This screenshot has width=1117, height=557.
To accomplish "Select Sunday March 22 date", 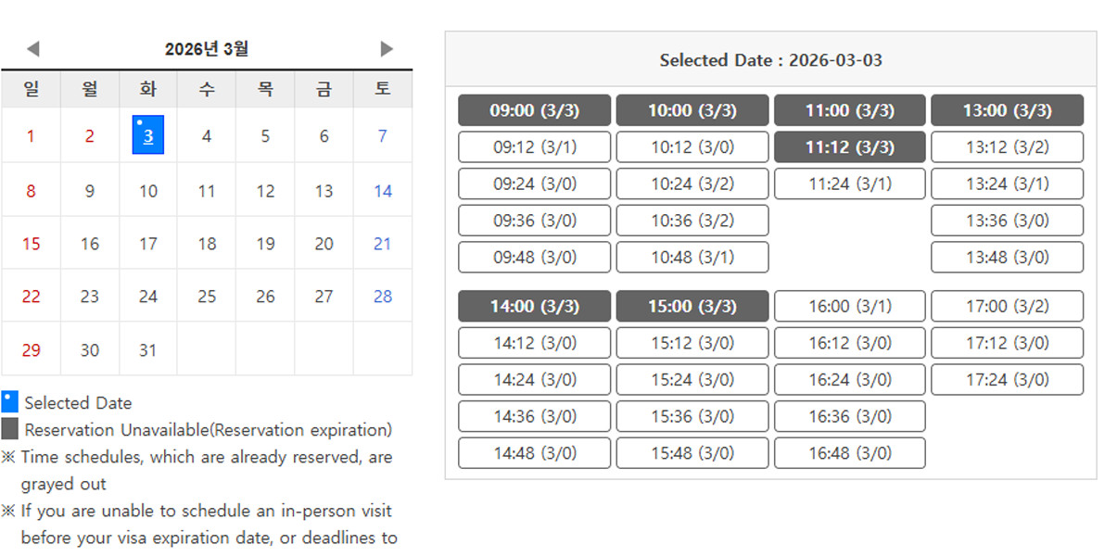I will point(31,297).
